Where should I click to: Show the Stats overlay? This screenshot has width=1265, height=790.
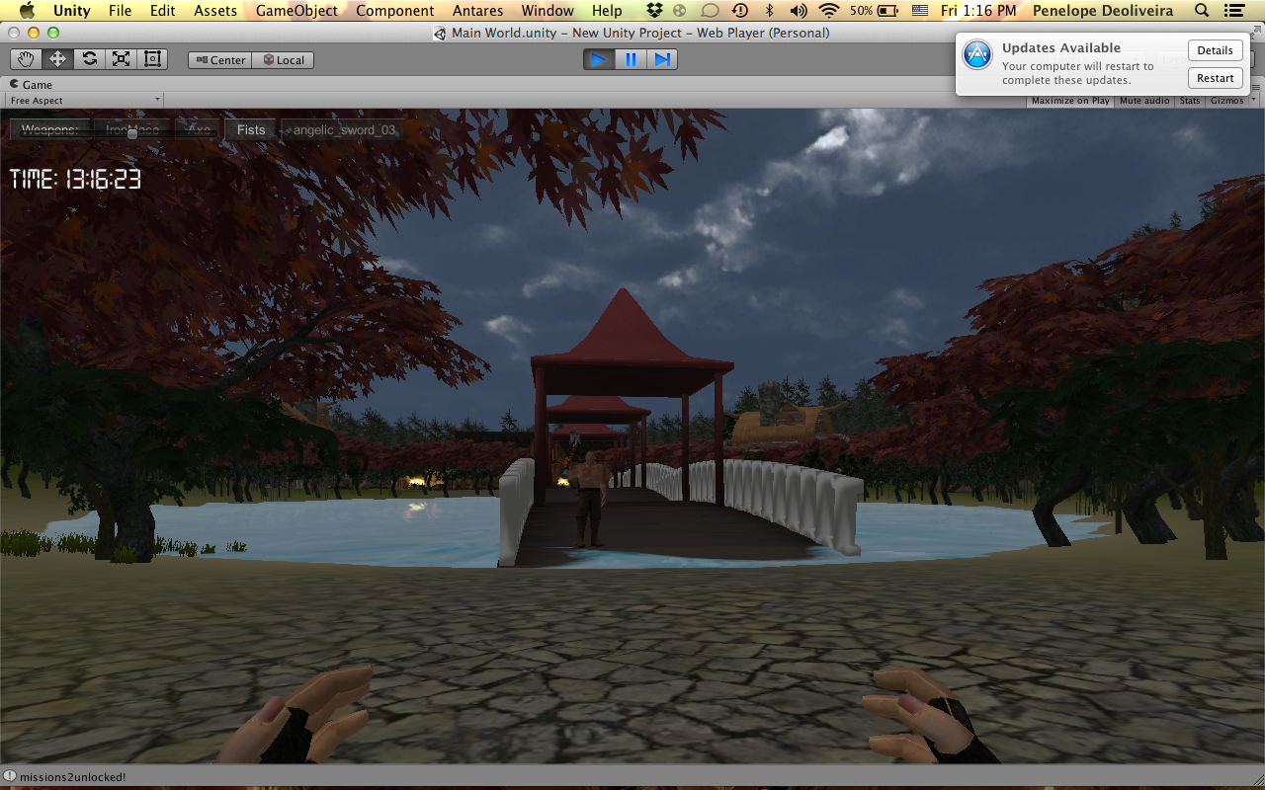[1190, 101]
